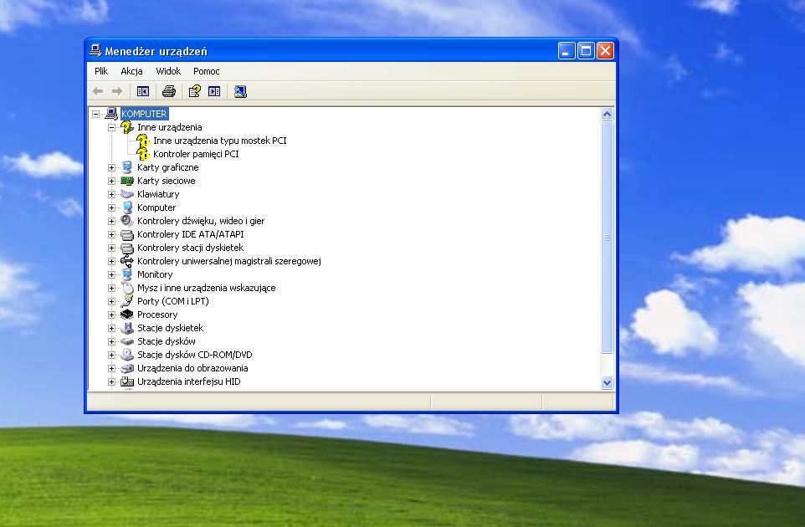The width and height of the screenshot is (805, 527).
Task: Click the Karty sieciowe network card icon
Action: click(x=127, y=181)
